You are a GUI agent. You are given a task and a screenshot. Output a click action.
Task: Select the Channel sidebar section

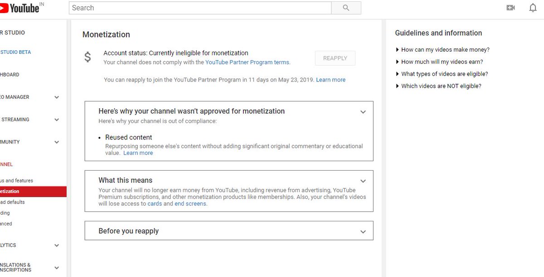click(6, 164)
